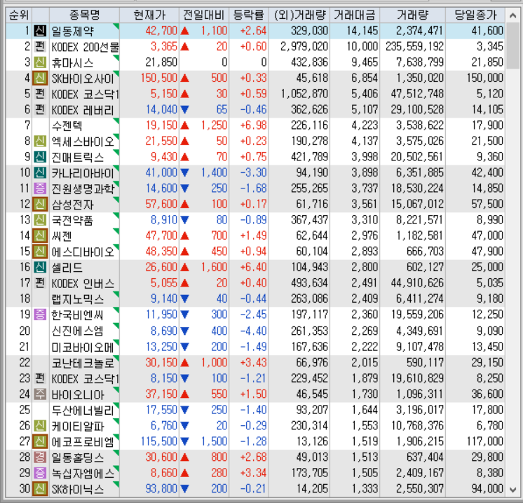
Task: Click the 신 badge beside 진매트릭스
Action: pos(40,157)
